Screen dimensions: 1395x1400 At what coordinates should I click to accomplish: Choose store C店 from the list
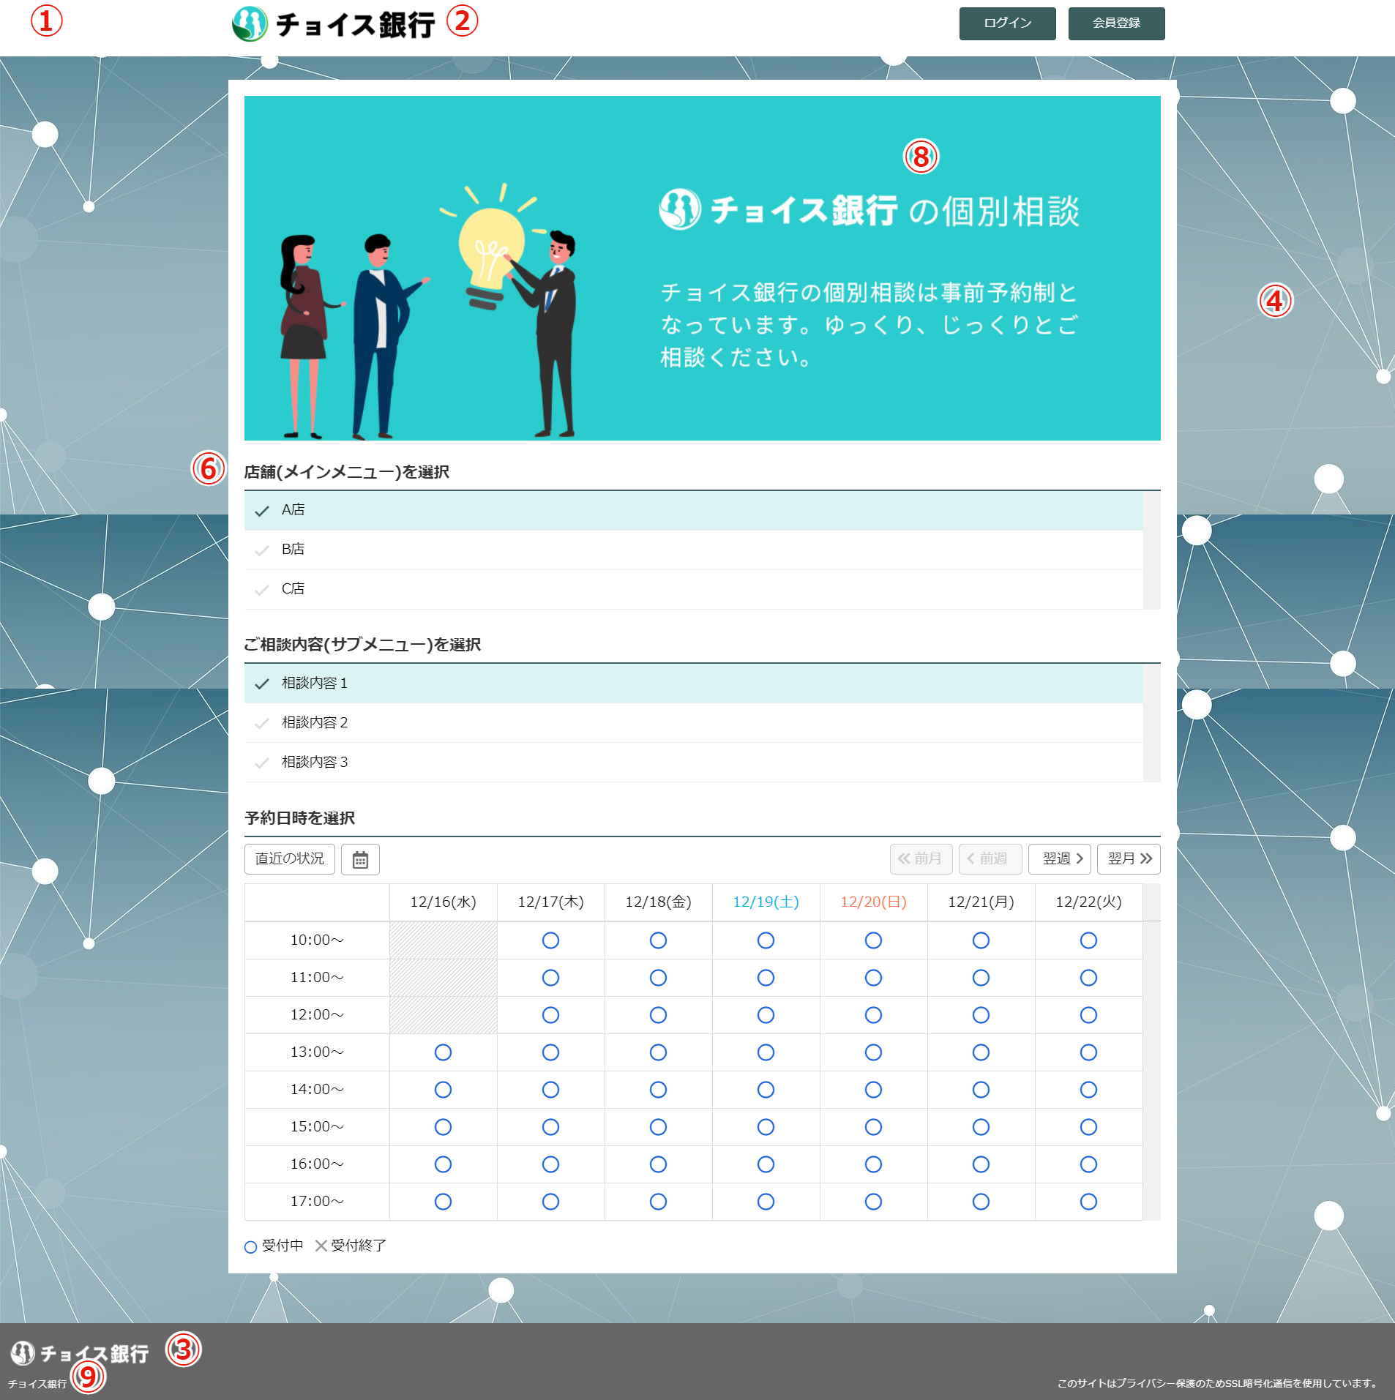click(x=693, y=589)
